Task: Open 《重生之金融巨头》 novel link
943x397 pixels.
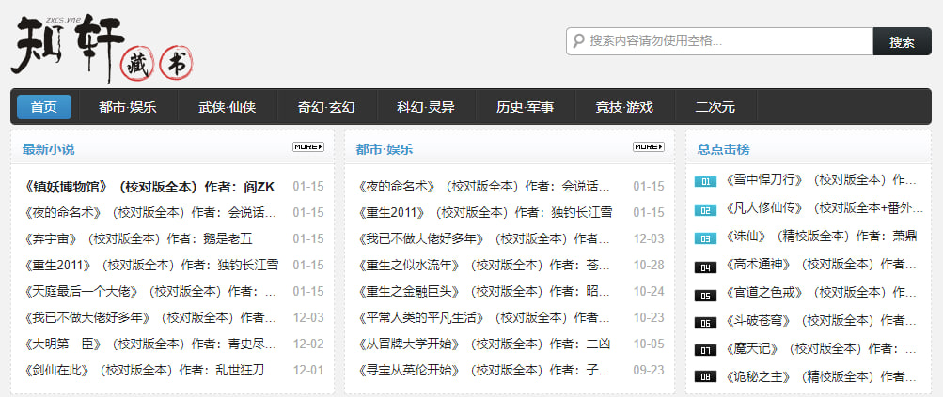Action: [x=483, y=291]
